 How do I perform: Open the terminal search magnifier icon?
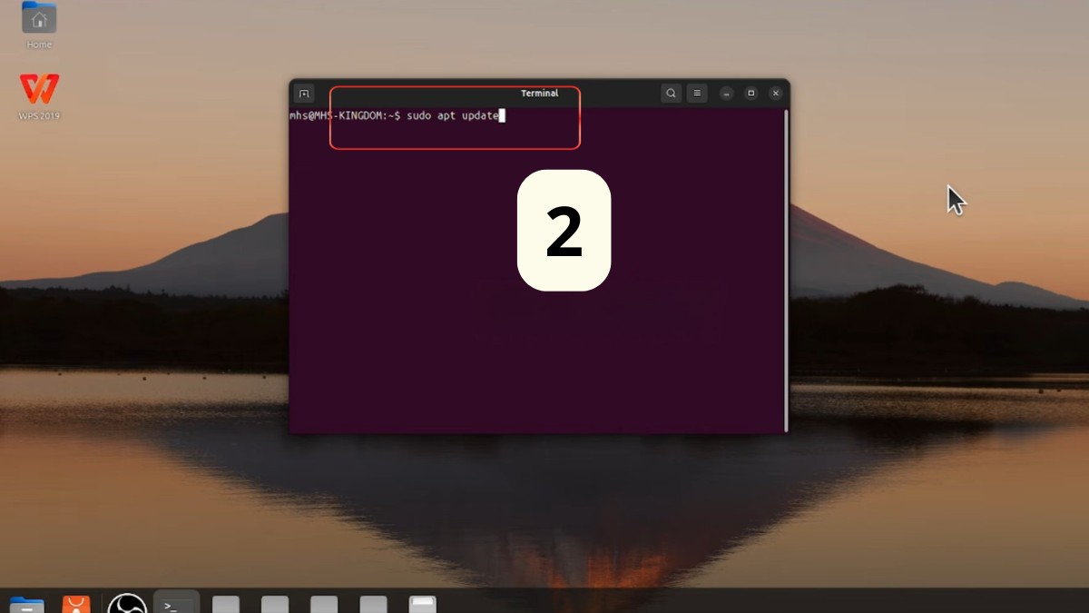[671, 93]
